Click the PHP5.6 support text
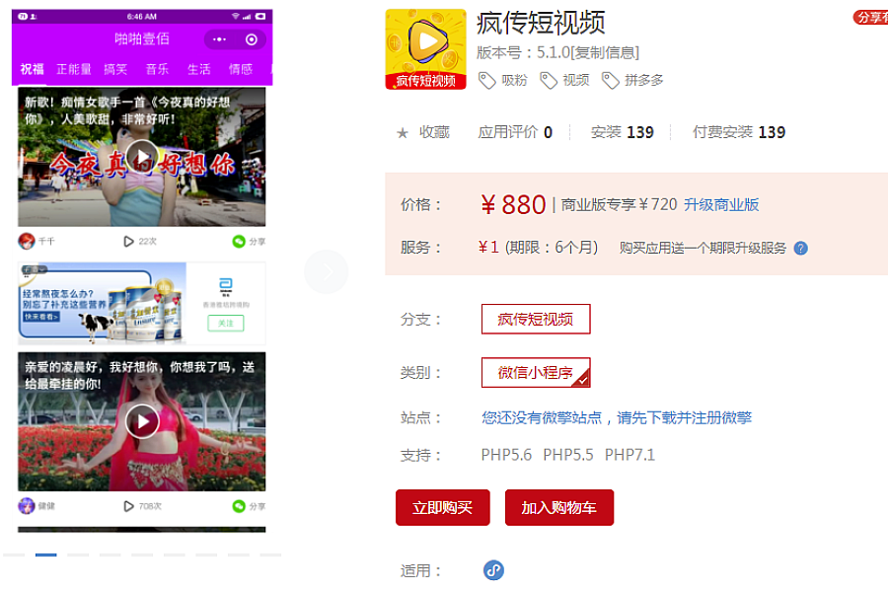The width and height of the screenshot is (888, 592). pos(506,455)
